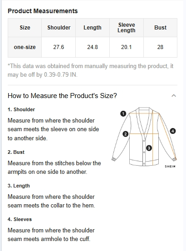Select the Shoulder column header
Screen dimensions: 186x251
(x=59, y=28)
